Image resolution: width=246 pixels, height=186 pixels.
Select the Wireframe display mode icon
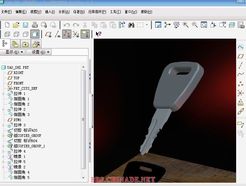click(x=7, y=34)
